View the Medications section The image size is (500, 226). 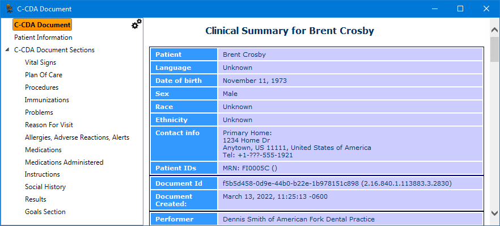coord(43,150)
